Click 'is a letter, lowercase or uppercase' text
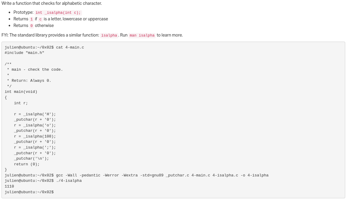This screenshot has width=347, height=201. pos(76,19)
